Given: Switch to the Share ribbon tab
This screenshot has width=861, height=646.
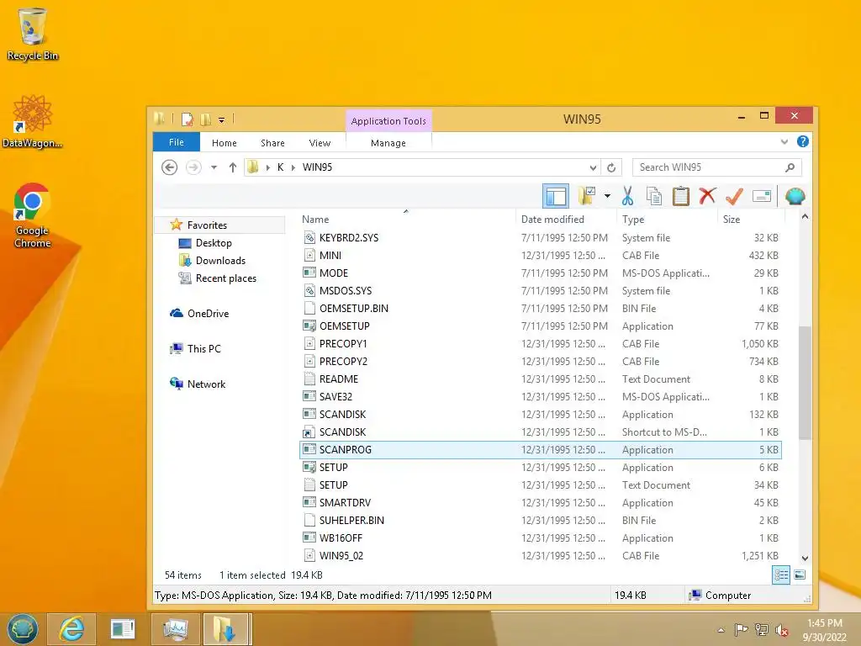Looking at the screenshot, I should 272,143.
